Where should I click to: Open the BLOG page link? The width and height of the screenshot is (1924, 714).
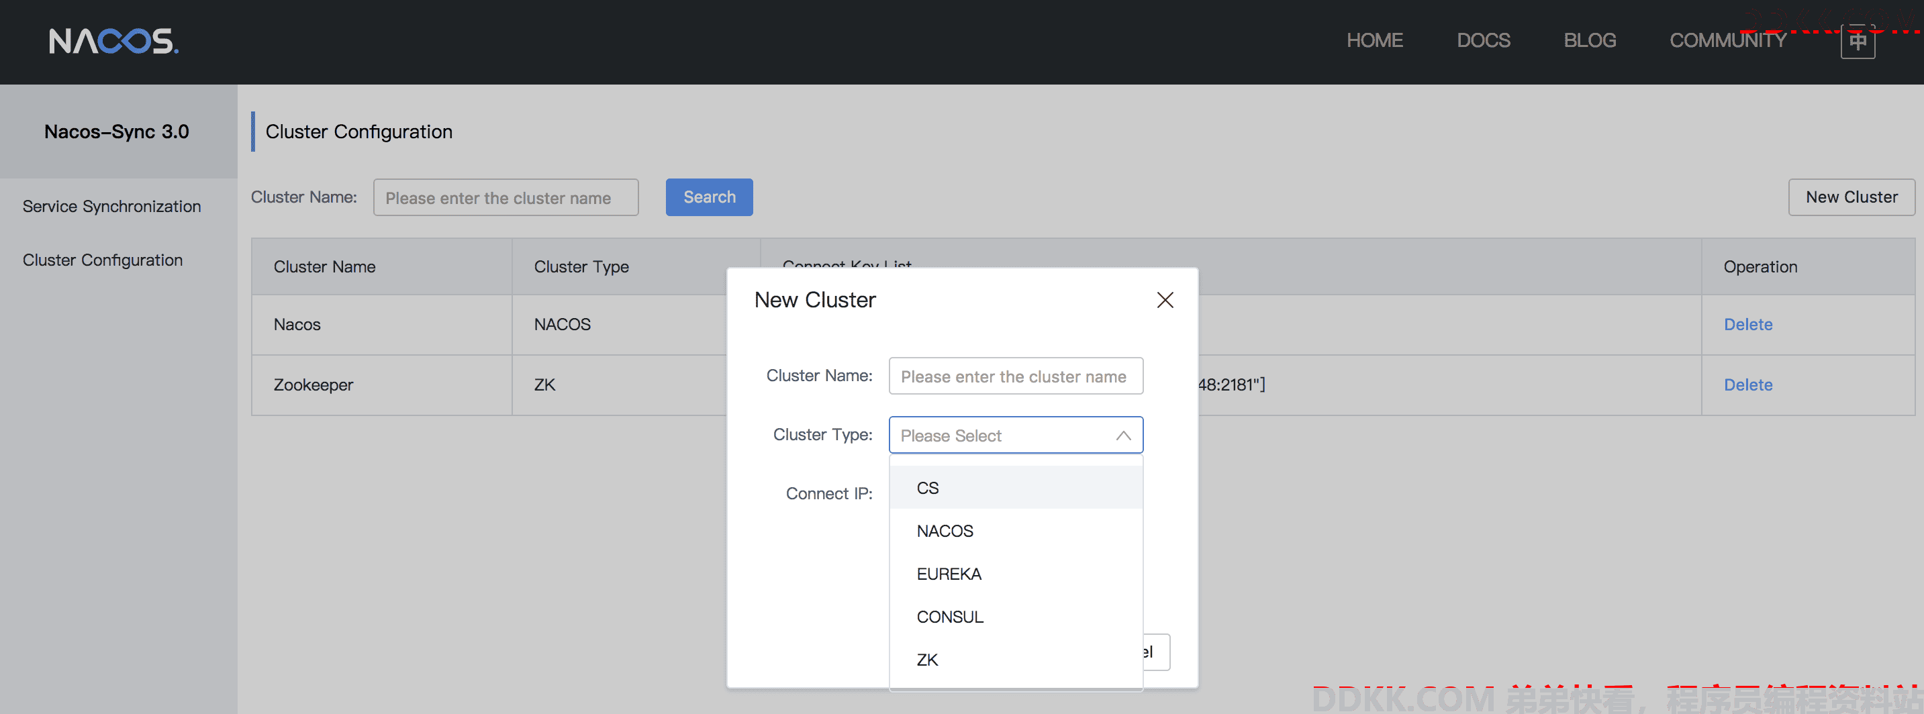(x=1590, y=40)
